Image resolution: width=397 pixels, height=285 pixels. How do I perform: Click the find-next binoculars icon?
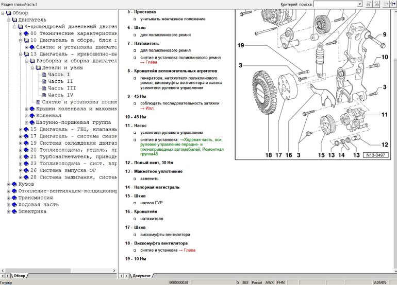click(x=377, y=4)
